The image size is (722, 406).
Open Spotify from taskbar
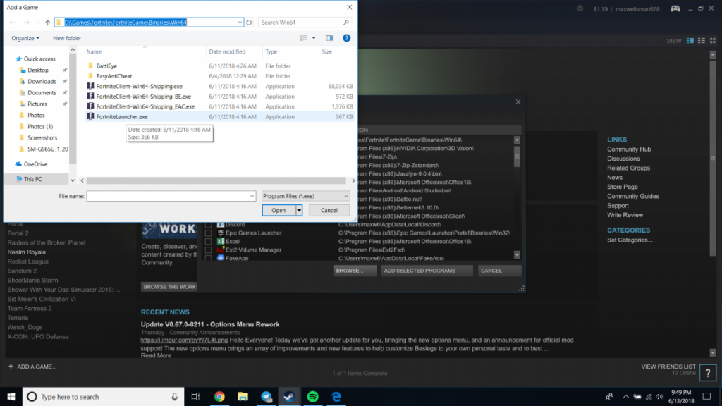[x=312, y=396]
